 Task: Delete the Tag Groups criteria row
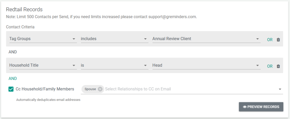[278, 40]
